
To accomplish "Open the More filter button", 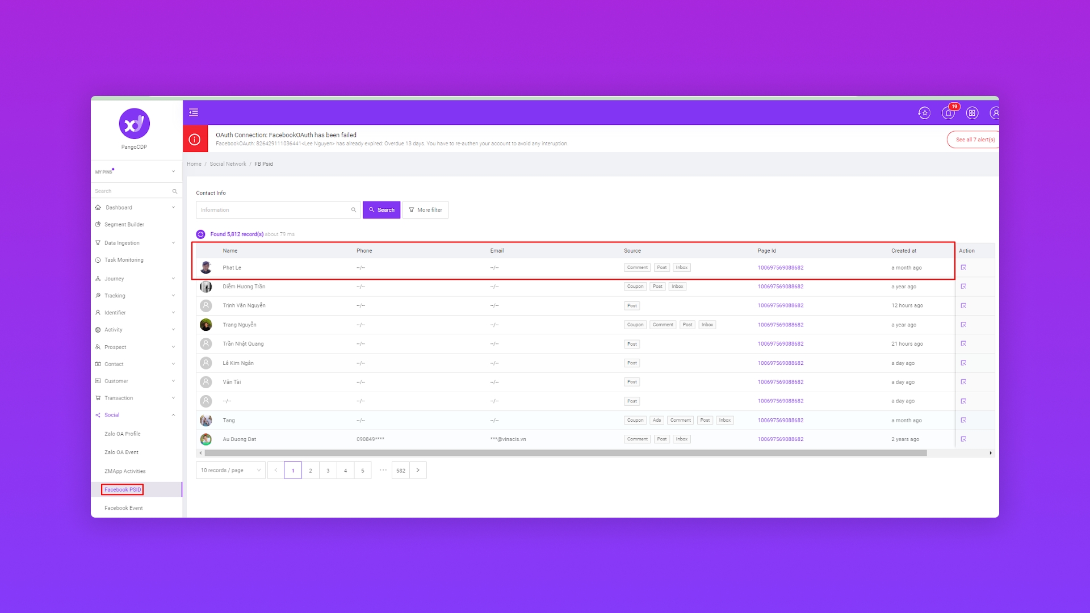I will pos(425,210).
